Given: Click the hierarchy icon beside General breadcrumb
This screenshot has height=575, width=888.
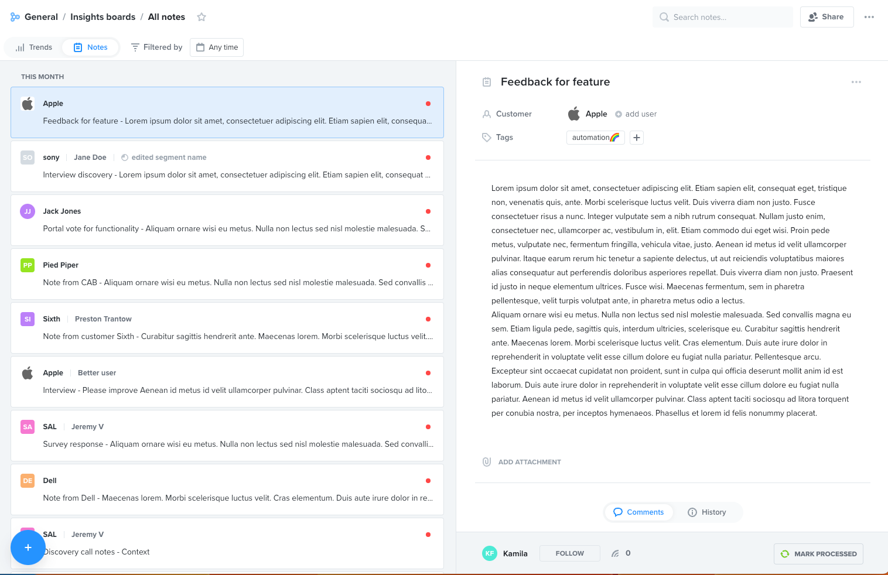Looking at the screenshot, I should [x=15, y=17].
